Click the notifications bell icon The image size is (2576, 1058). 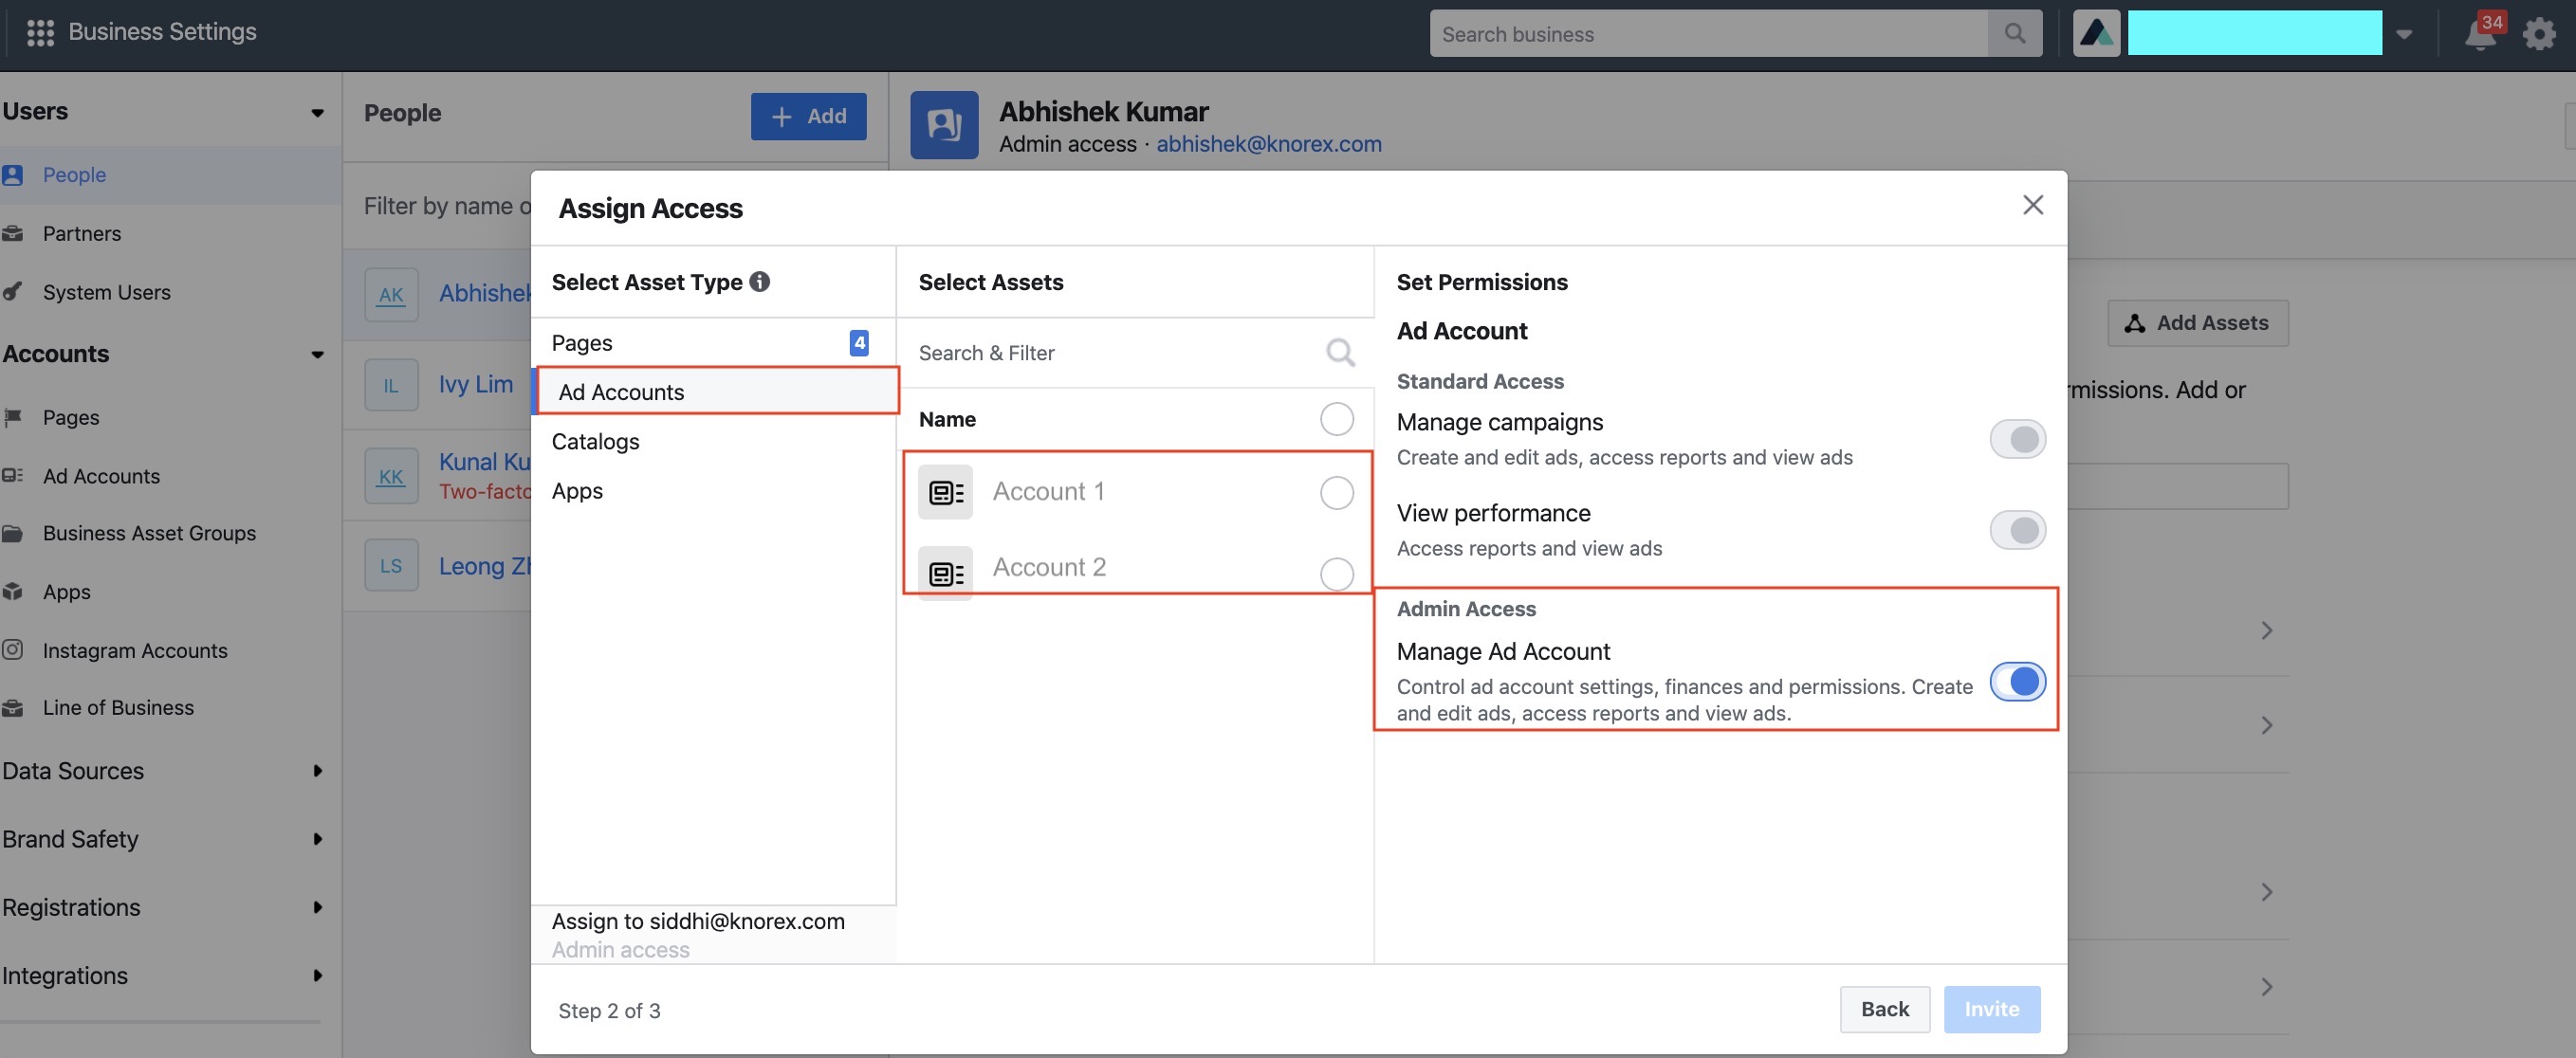click(x=2479, y=35)
